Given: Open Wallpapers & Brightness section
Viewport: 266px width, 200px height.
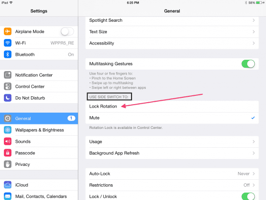Looking at the screenshot, I should click(x=39, y=130).
